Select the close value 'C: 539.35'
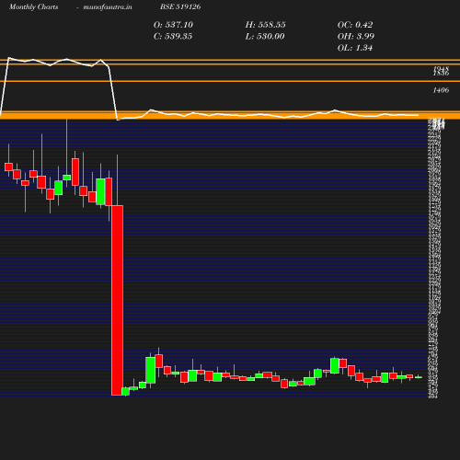This screenshot has width=460, height=460. (x=173, y=36)
